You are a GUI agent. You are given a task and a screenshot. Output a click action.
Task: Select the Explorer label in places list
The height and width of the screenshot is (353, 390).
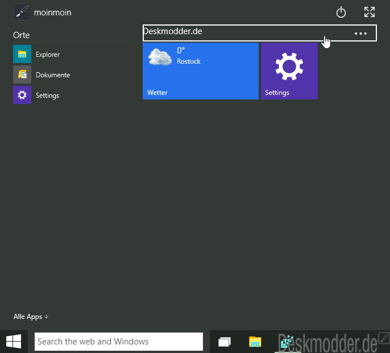tap(48, 55)
